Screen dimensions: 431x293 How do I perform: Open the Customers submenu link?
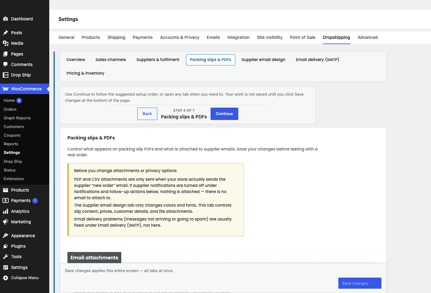14,127
